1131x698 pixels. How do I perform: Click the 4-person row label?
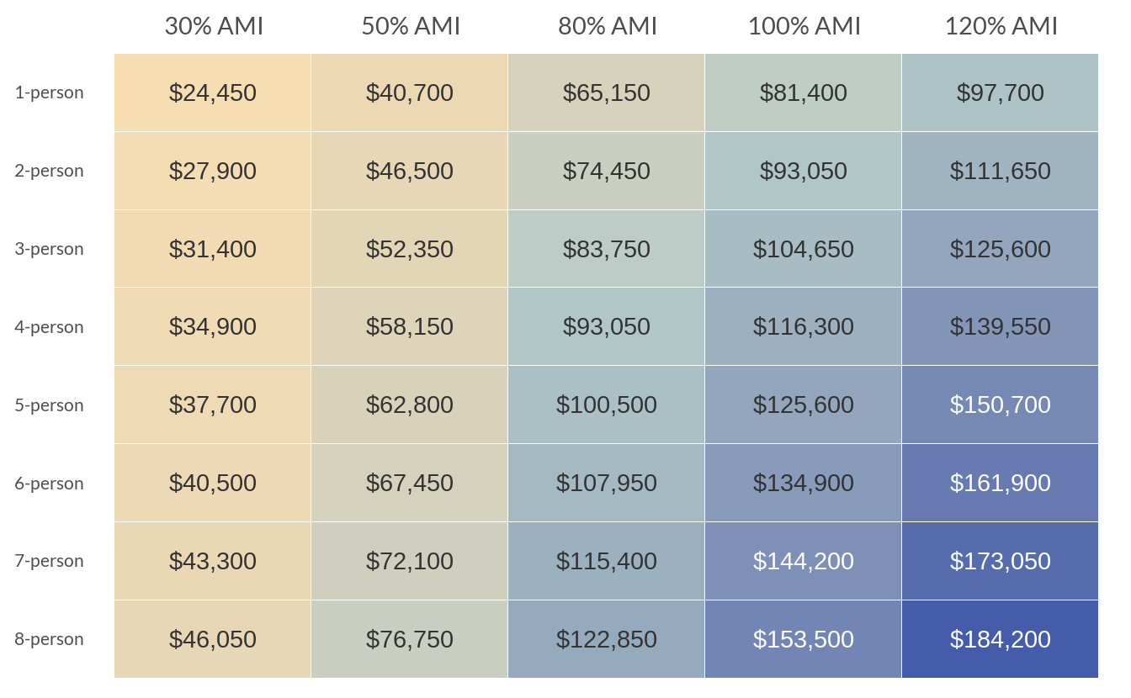tap(49, 327)
